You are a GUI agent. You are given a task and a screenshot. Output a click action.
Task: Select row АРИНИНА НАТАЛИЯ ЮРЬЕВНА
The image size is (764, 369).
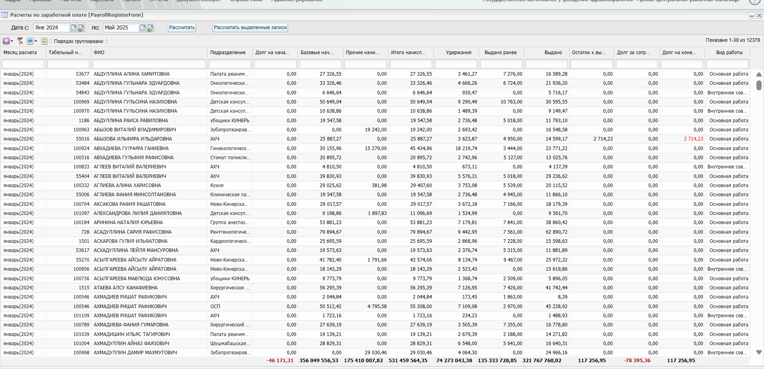click(x=375, y=223)
